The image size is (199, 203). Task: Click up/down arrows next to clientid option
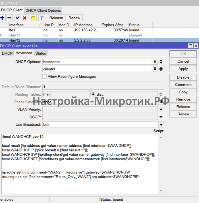[x=161, y=69]
